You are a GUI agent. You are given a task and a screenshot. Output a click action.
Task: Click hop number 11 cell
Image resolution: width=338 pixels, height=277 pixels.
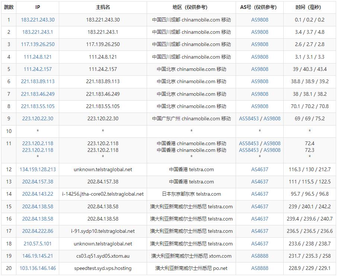click(x=9, y=150)
